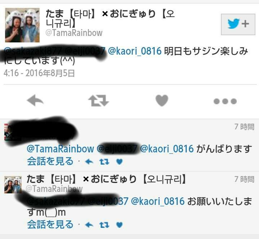This screenshot has height=239, width=259.
Task: Reply to the main tweet
Action: (x=35, y=100)
